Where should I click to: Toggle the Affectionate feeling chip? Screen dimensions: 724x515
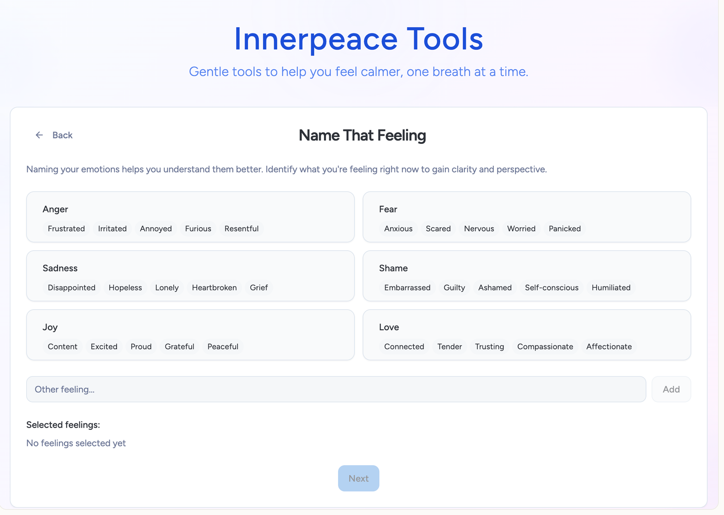click(609, 347)
